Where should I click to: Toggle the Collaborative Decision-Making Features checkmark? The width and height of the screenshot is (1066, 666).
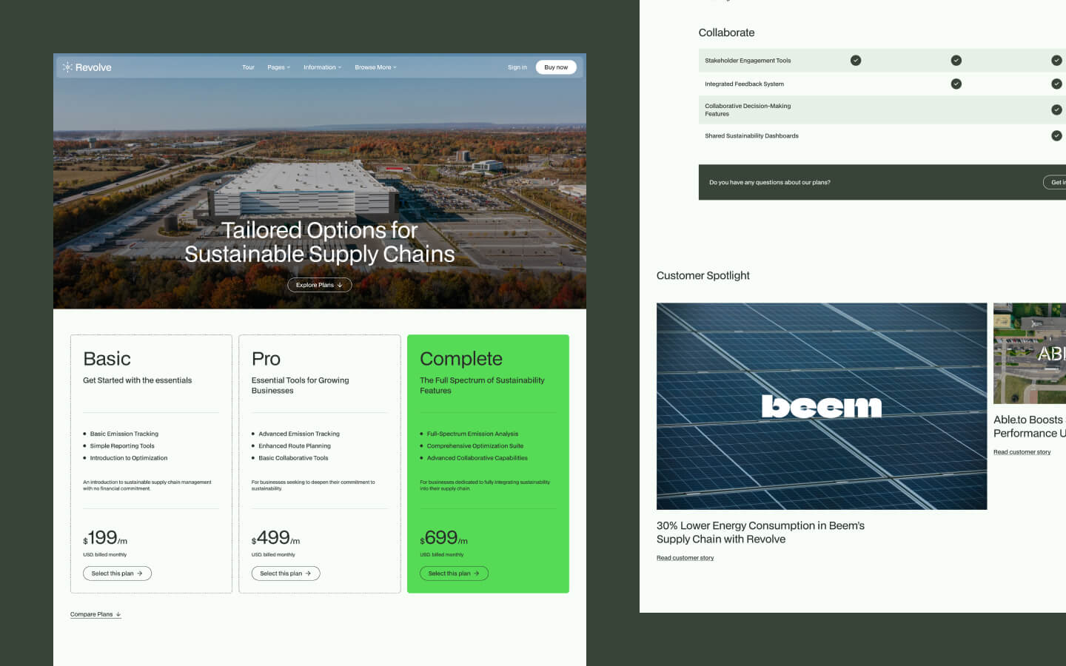pos(1056,110)
